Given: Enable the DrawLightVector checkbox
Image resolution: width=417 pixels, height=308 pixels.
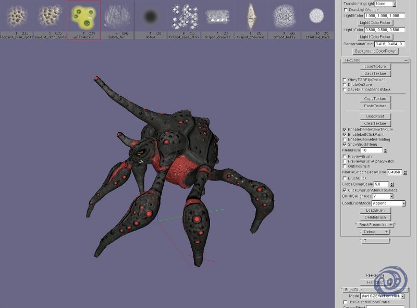Looking at the screenshot, I should (x=346, y=10).
